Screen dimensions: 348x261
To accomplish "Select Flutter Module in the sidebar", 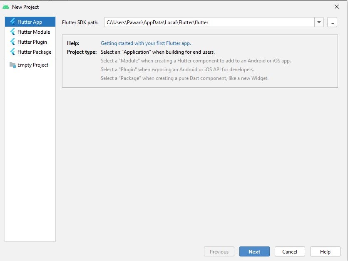I will pyautogui.click(x=33, y=32).
